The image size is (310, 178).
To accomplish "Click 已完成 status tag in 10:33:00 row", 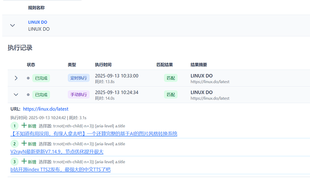I will pos(41,78).
